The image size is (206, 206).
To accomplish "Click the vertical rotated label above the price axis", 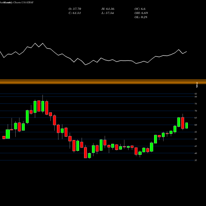I will tap(197, 85).
